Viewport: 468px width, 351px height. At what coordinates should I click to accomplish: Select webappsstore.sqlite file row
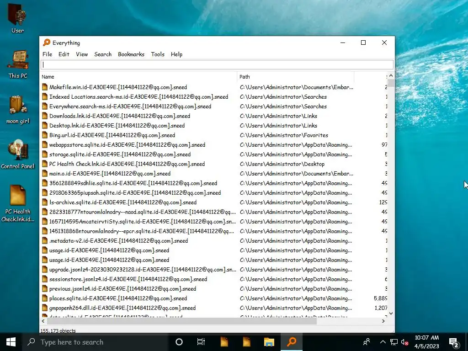click(214, 145)
